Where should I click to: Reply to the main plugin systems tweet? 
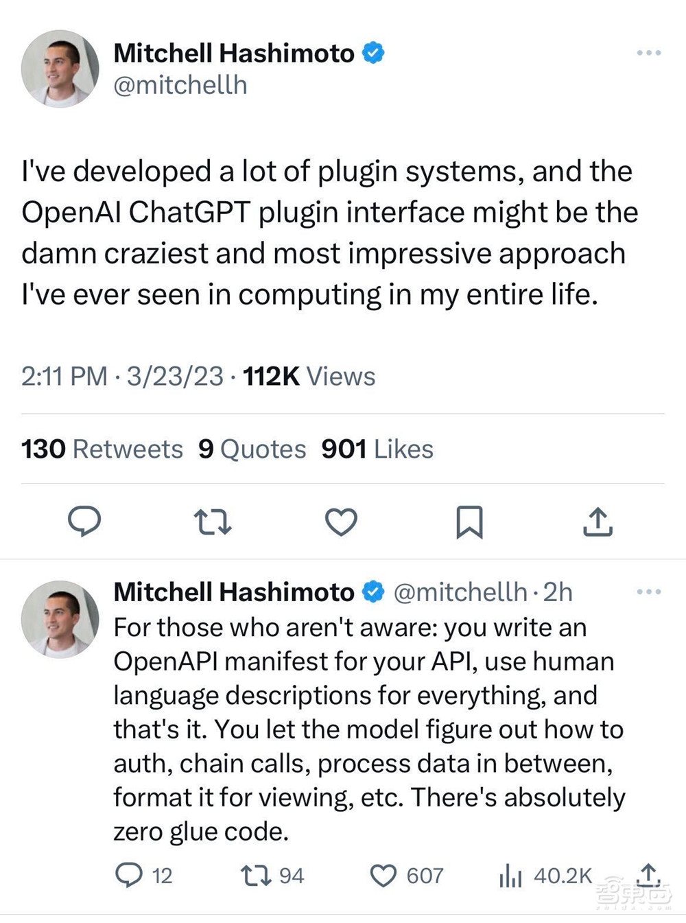click(84, 522)
